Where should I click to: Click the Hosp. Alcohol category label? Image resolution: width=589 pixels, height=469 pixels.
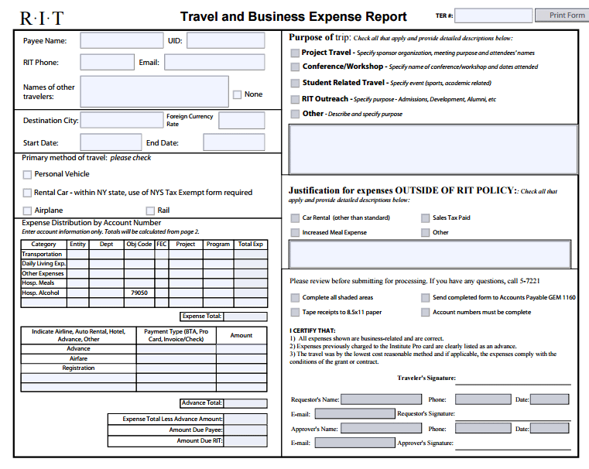40,293
